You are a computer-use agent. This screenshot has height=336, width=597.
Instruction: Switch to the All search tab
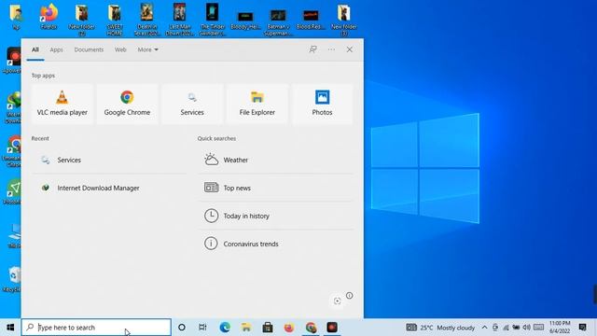[35, 49]
